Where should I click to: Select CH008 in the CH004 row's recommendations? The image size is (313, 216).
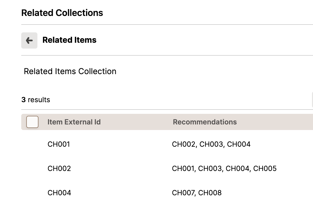click(210, 193)
